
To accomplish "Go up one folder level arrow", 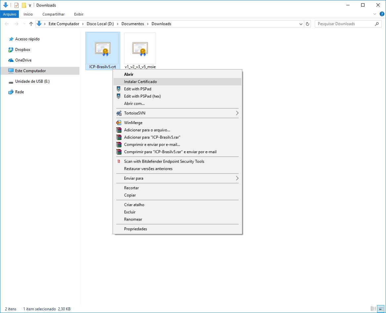I will tap(31, 24).
